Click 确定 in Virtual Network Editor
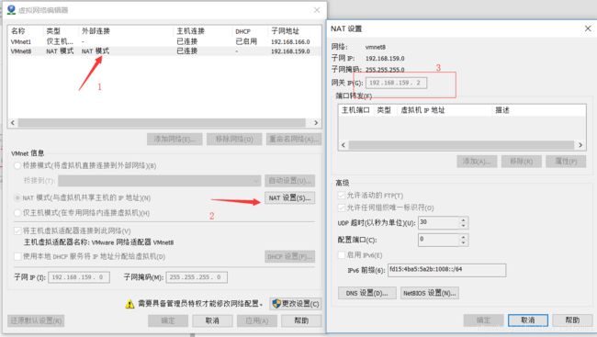 [x=168, y=320]
